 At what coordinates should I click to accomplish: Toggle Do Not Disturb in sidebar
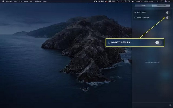(x=167, y=18)
